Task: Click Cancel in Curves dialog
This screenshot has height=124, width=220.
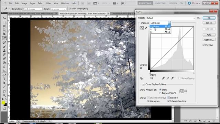Action: pos(209,23)
